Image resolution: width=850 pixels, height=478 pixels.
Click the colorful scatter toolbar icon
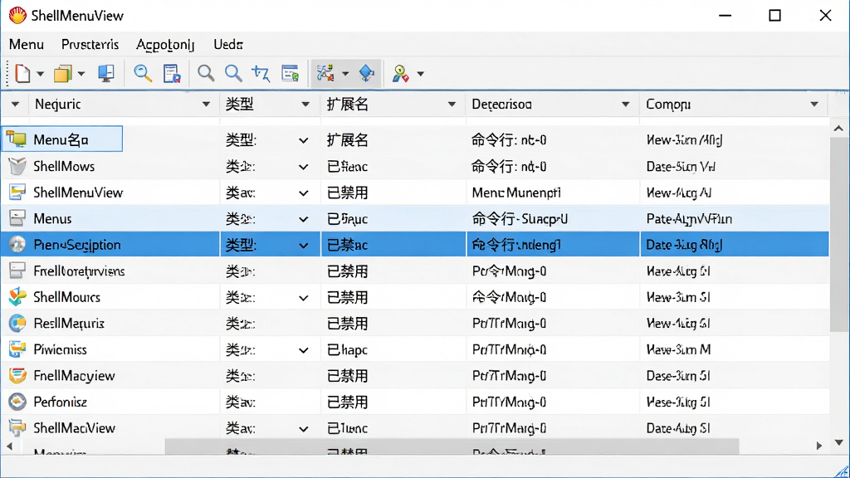[x=325, y=73]
